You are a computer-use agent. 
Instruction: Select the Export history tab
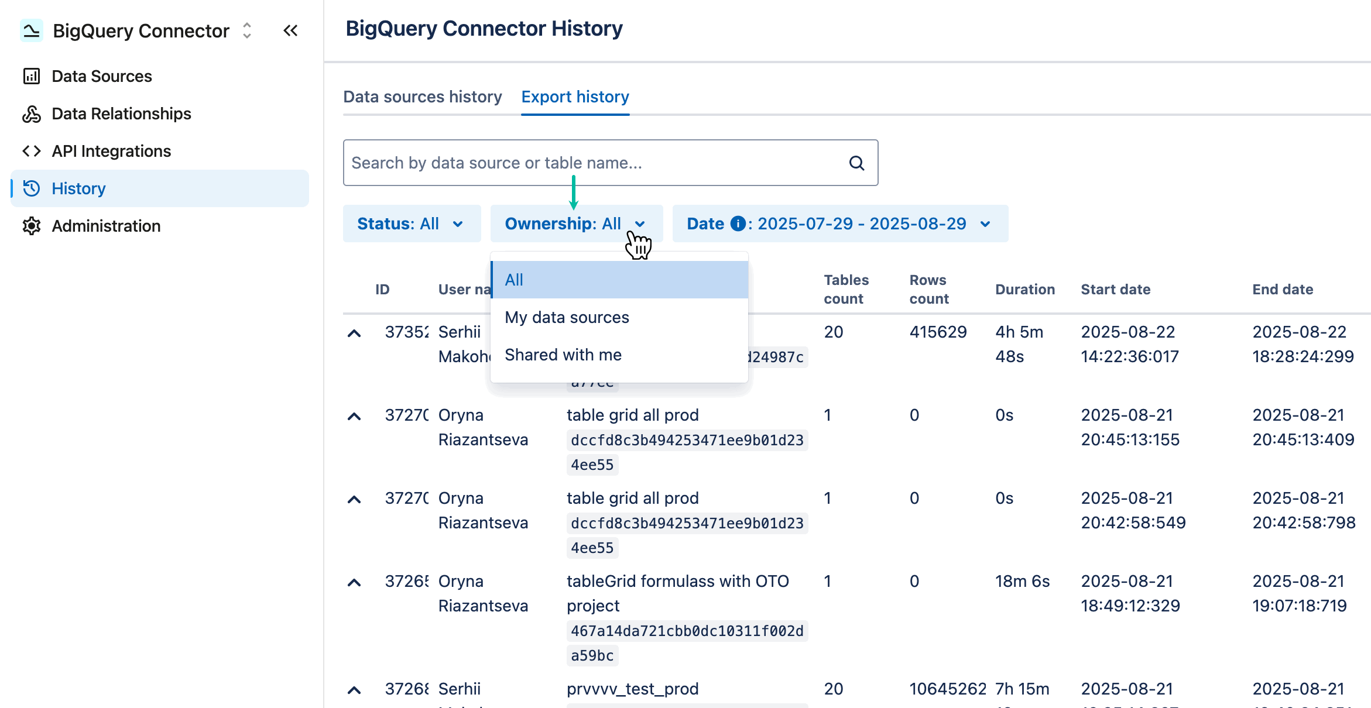[x=575, y=97]
